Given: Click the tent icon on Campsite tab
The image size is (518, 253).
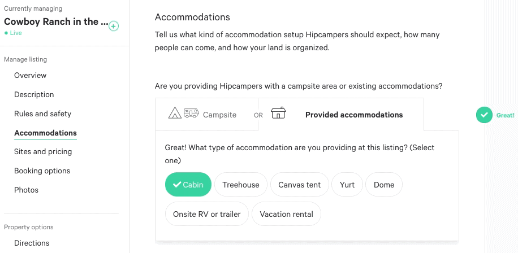Looking at the screenshot, I should (x=175, y=113).
